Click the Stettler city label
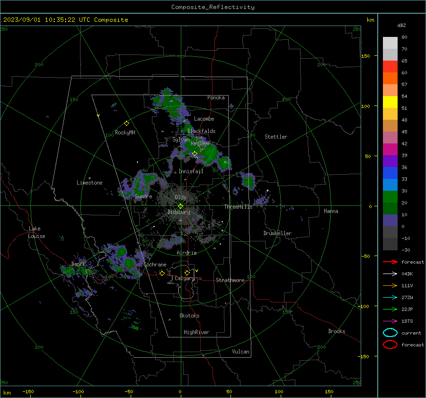This screenshot has width=426, height=398. coord(276,137)
